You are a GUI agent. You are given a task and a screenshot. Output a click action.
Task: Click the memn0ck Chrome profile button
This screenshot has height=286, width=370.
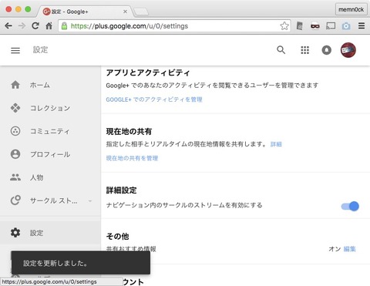coord(351,9)
